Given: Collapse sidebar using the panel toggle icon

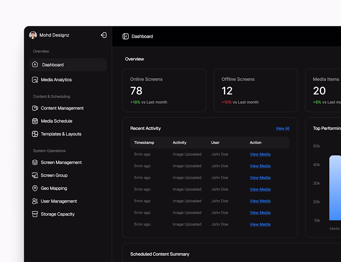Looking at the screenshot, I should click(x=126, y=37).
